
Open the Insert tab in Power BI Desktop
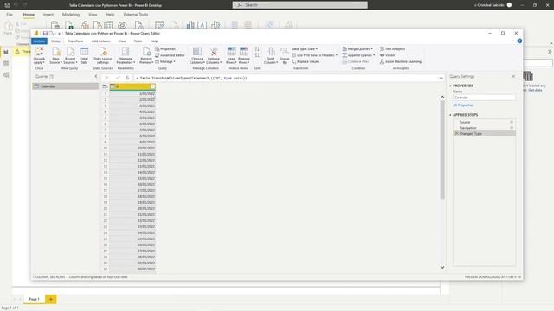[x=48, y=15]
